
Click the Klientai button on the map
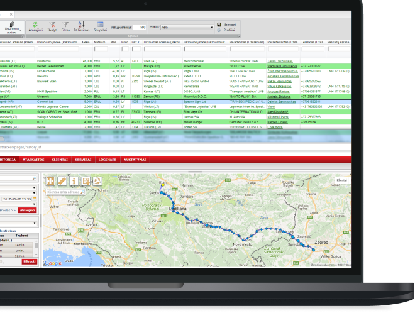341,180
